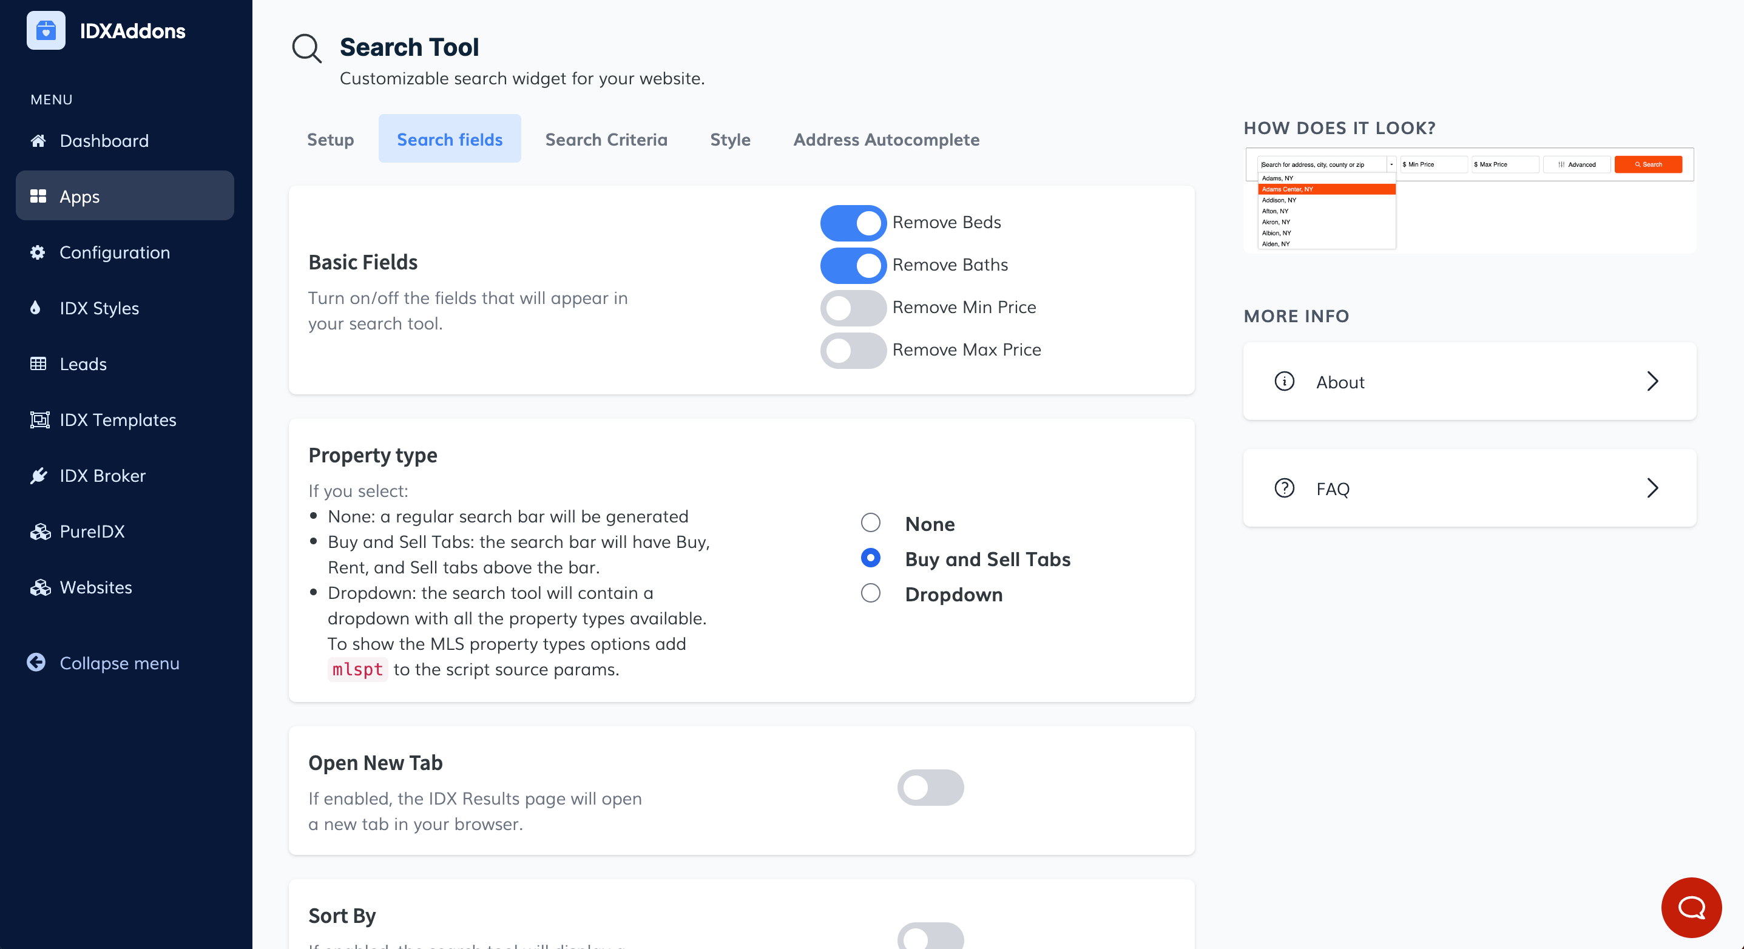Click the Leads table icon
This screenshot has width=1744, height=949.
click(x=38, y=364)
